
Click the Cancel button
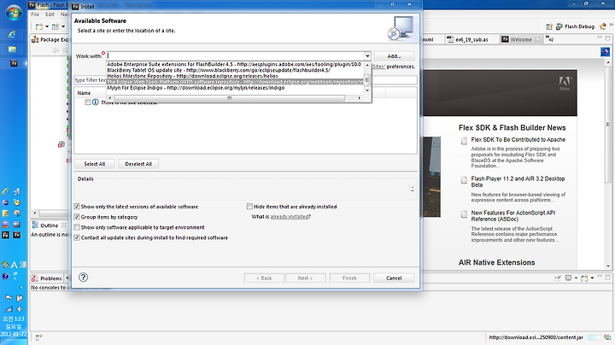(x=394, y=278)
